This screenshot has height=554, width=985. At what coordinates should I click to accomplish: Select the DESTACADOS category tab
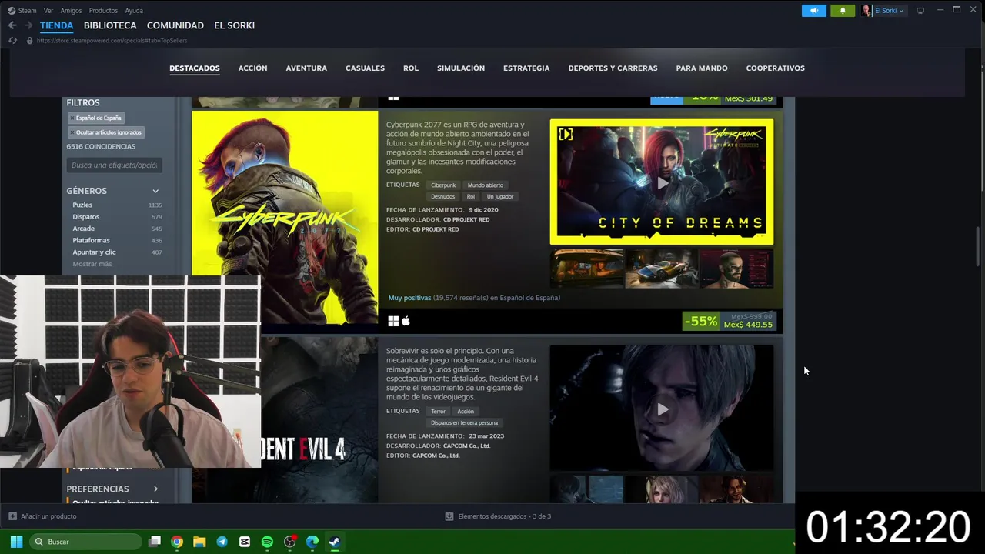195,68
